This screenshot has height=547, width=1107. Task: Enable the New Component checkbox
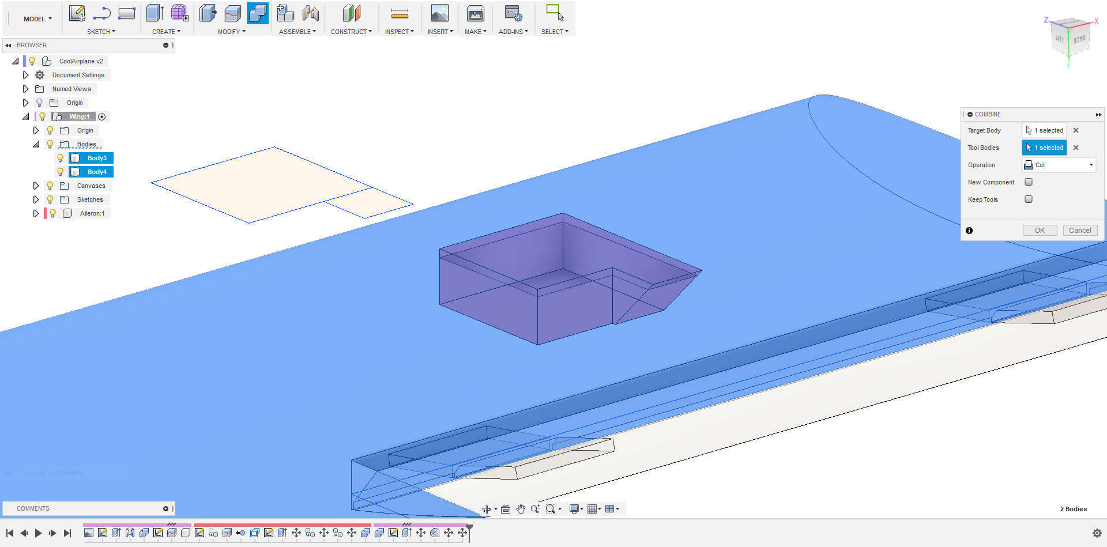1029,182
